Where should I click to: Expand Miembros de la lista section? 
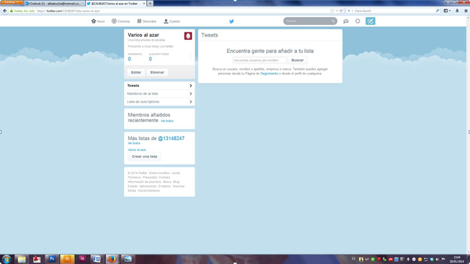(x=159, y=94)
